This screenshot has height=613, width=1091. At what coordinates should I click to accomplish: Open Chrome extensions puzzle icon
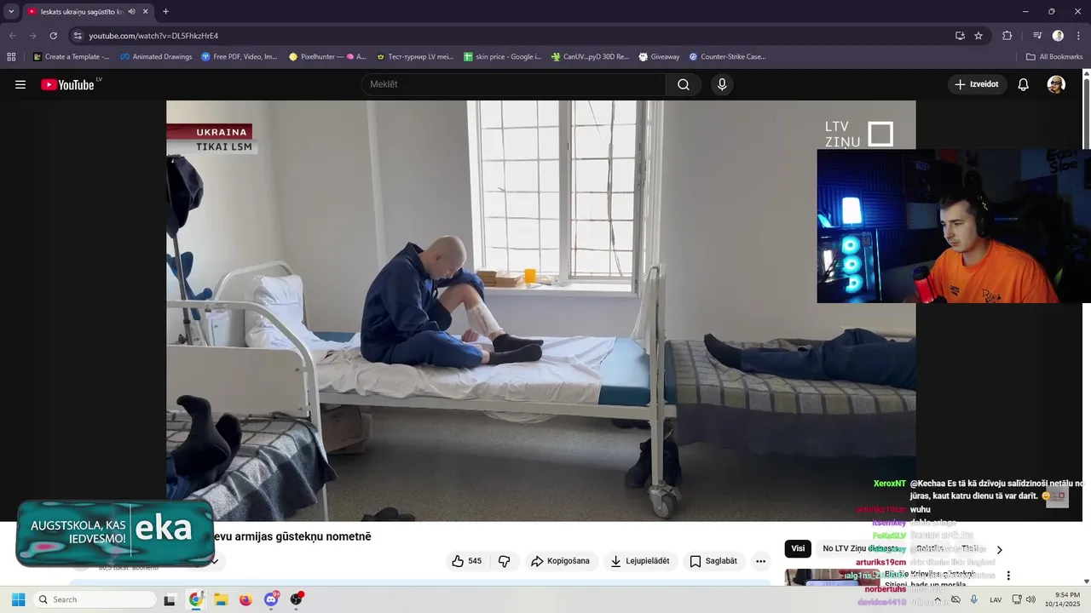pyautogui.click(x=1007, y=36)
